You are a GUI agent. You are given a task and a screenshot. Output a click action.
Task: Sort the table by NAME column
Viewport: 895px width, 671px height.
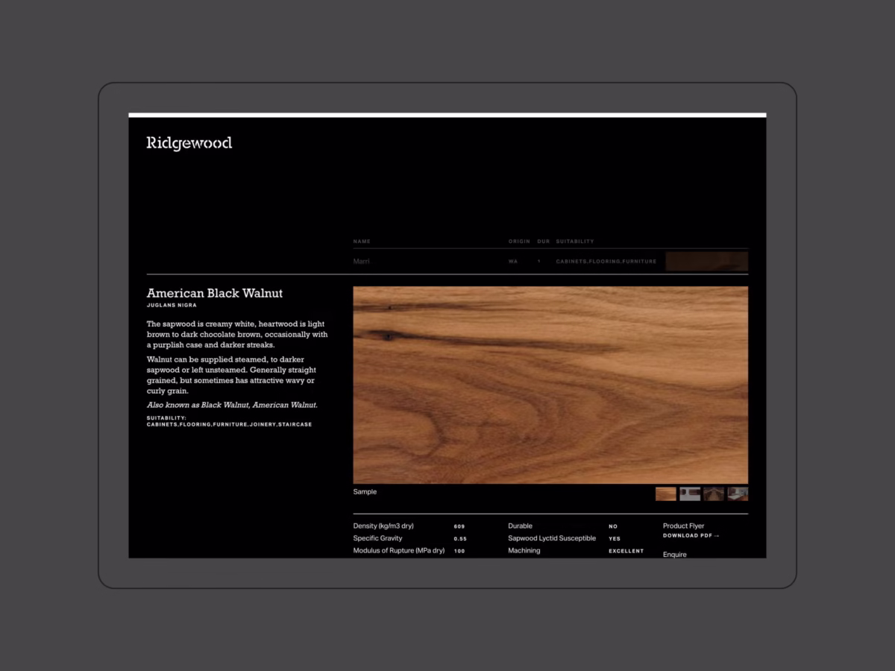[362, 241]
